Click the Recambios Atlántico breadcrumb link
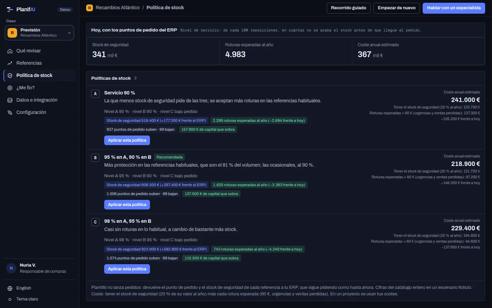This screenshot has height=308, width=492. (x=118, y=8)
